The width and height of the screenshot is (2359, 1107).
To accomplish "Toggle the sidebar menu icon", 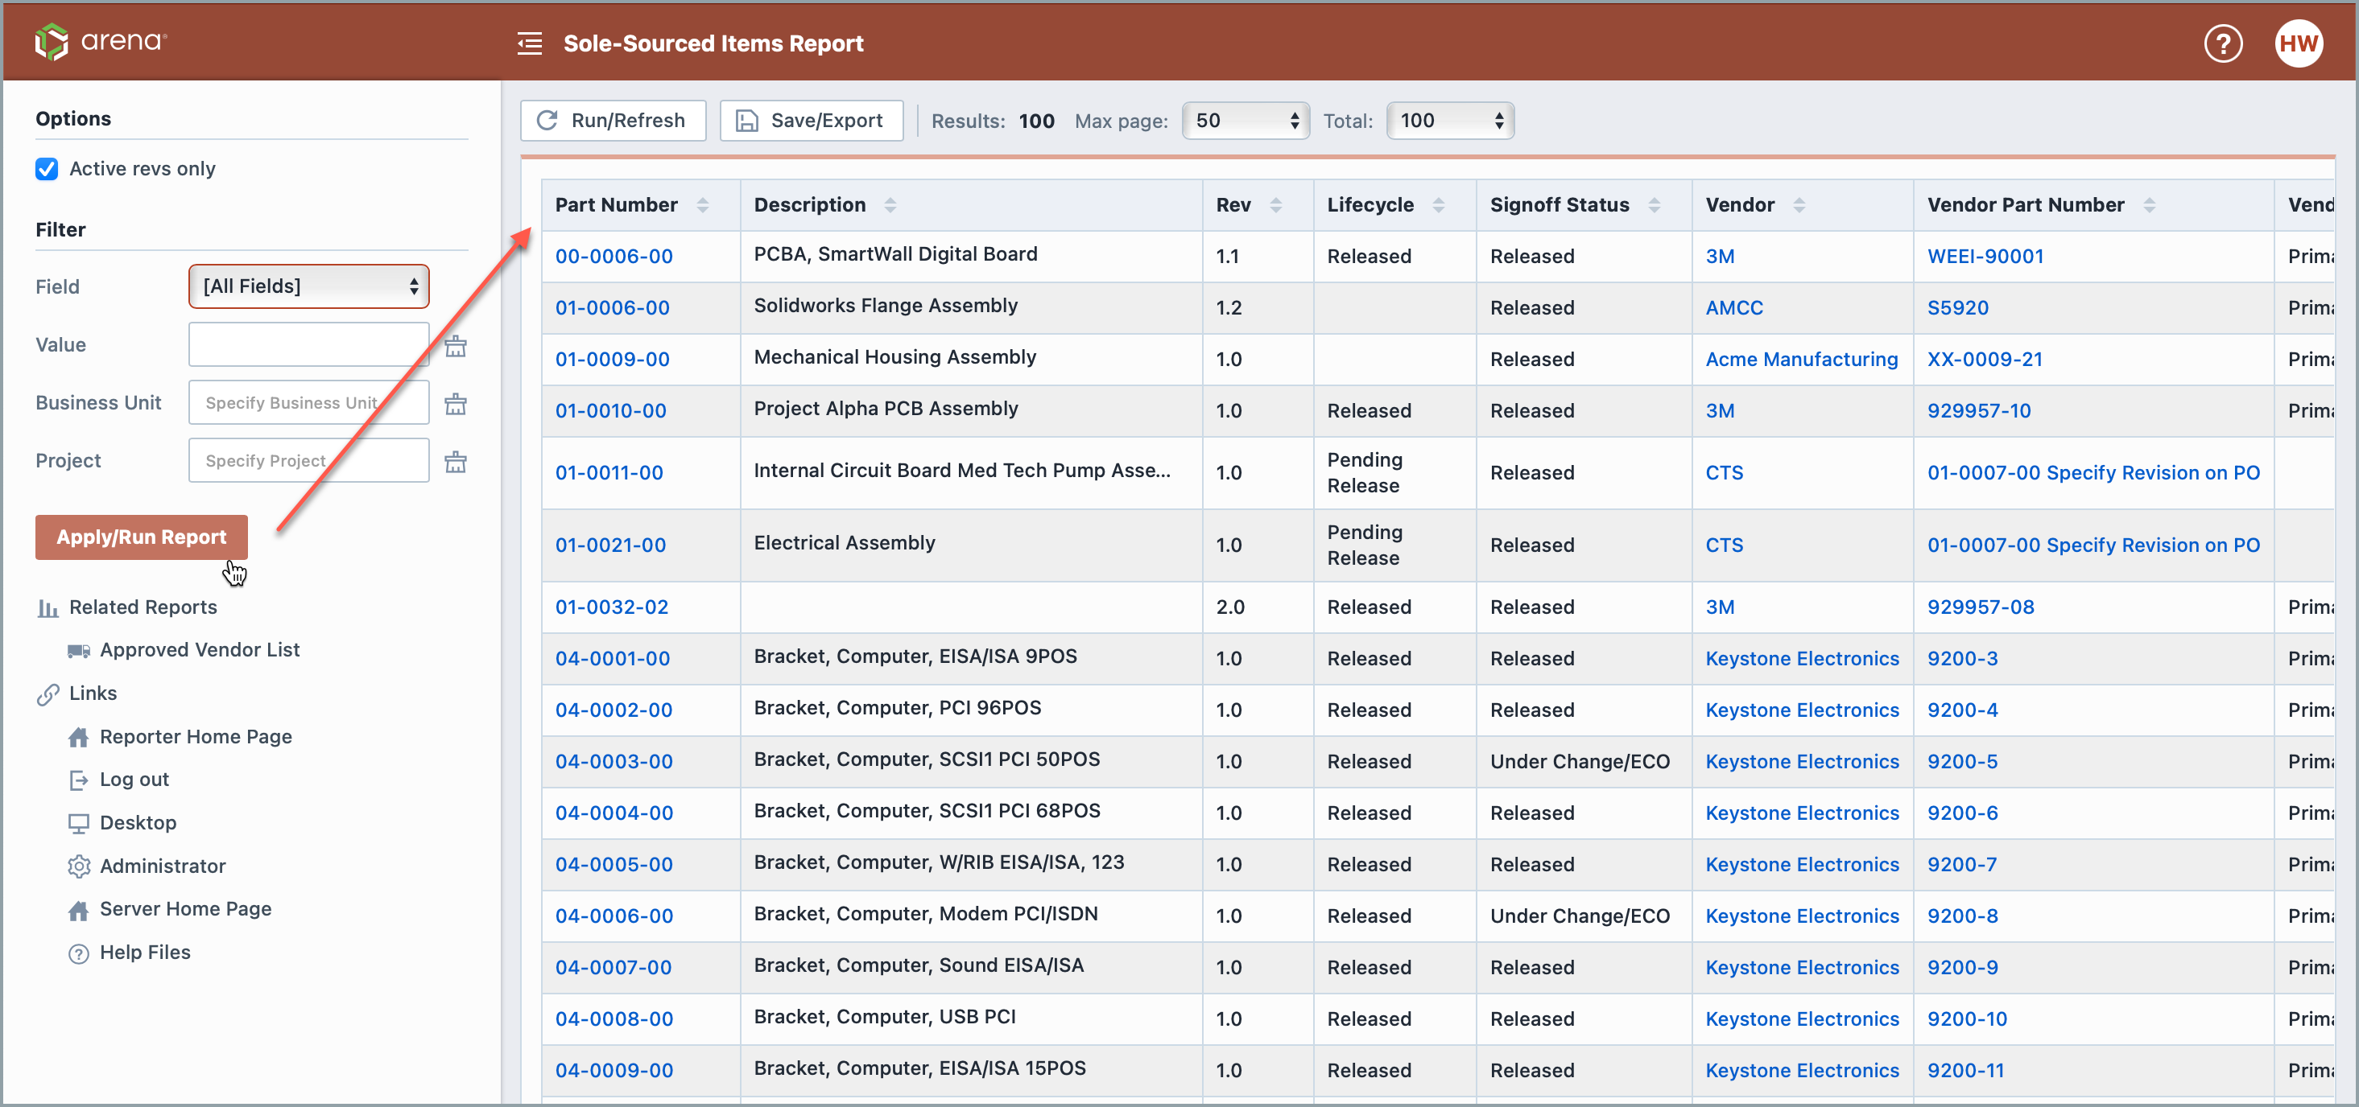I will pos(529,43).
